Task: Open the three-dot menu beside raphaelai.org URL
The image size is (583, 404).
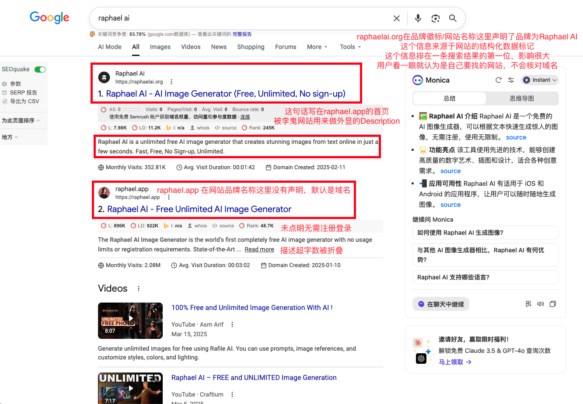Action: click(171, 82)
